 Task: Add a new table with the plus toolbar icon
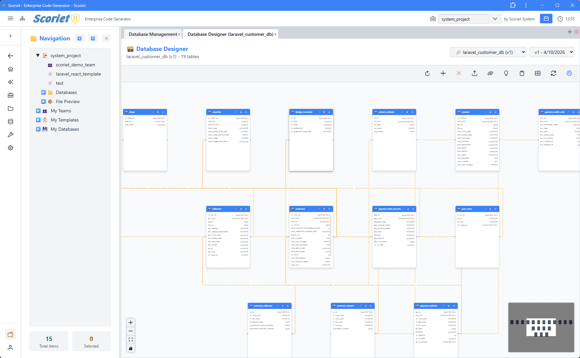(443, 73)
